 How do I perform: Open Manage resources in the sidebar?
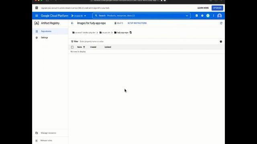pyautogui.click(x=50, y=133)
